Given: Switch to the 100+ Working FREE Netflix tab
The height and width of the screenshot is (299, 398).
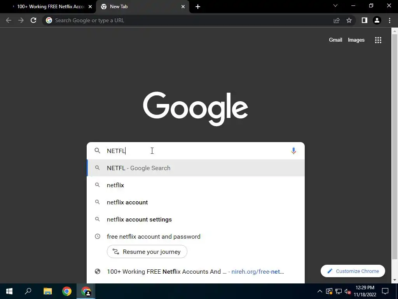Looking at the screenshot, I should tap(48, 7).
